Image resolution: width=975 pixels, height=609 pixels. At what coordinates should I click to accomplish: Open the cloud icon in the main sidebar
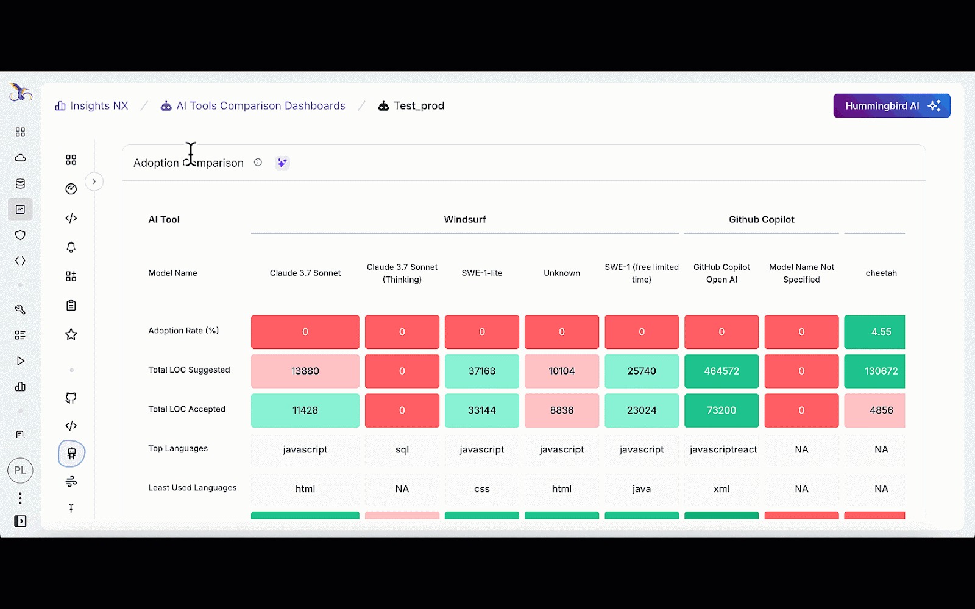[20, 158]
